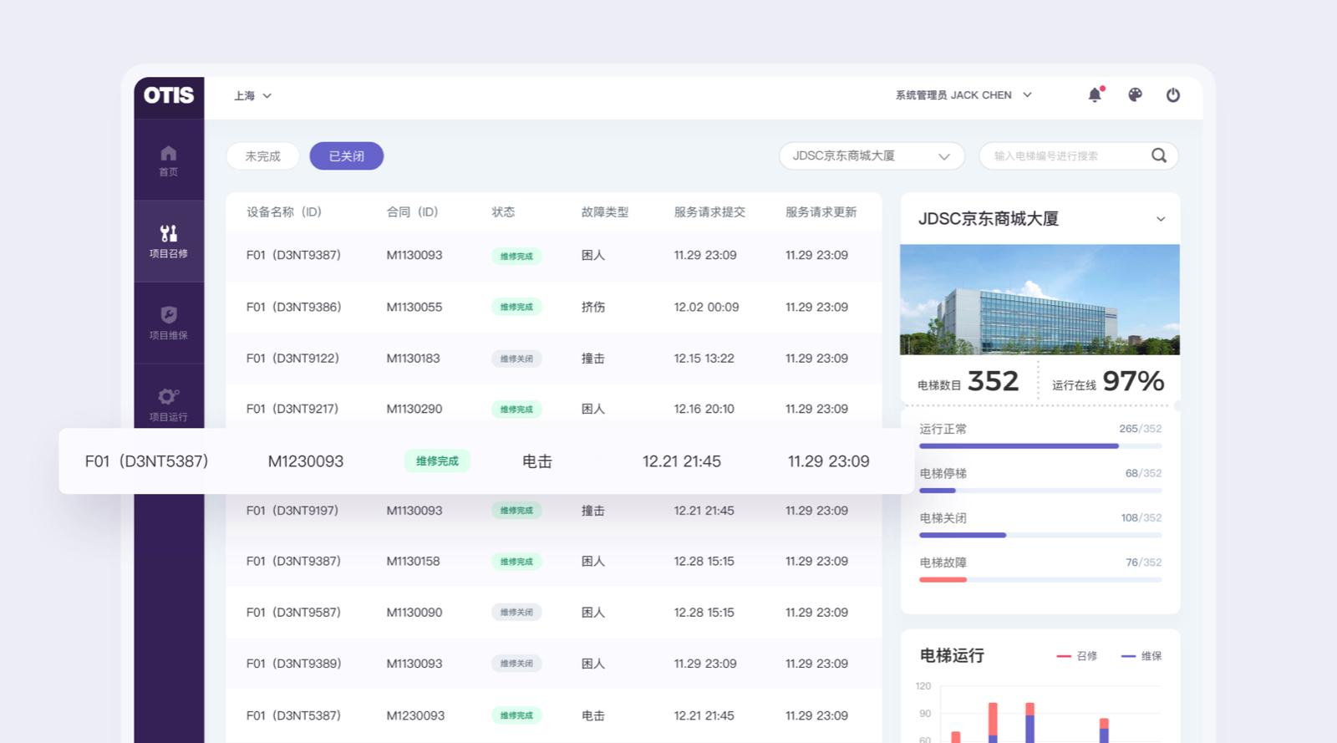Click the 服务请求提交 column header
The height and width of the screenshot is (743, 1337).
pos(709,212)
